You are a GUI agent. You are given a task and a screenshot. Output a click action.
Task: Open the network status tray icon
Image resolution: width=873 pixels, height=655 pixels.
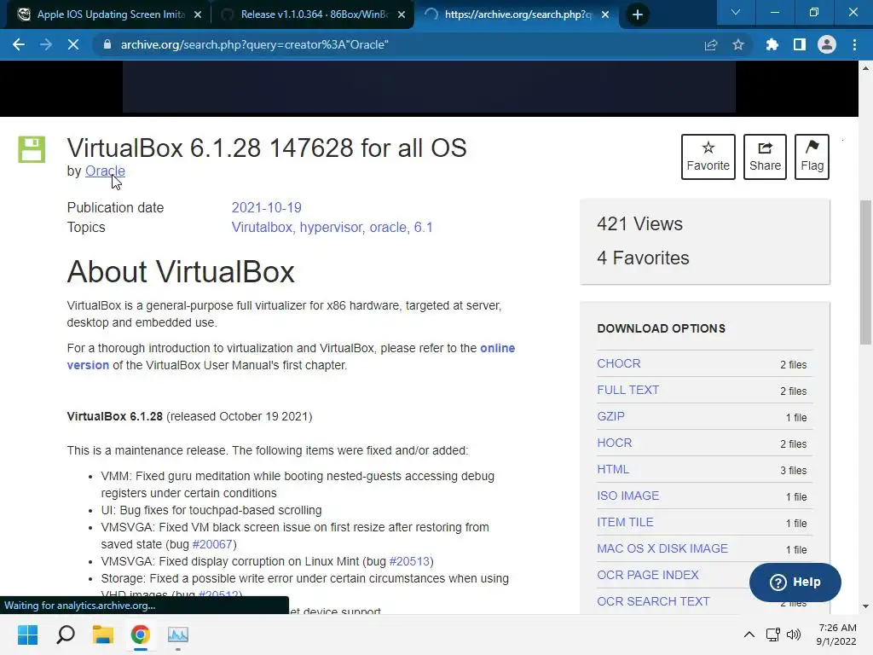coord(772,635)
